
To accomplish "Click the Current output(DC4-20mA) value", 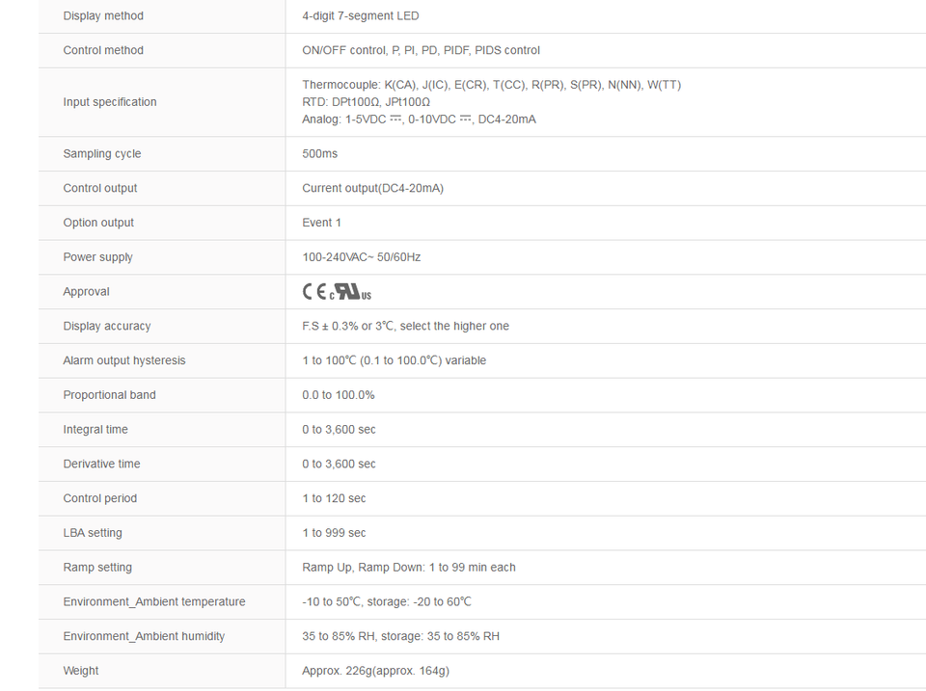I will pos(372,188).
